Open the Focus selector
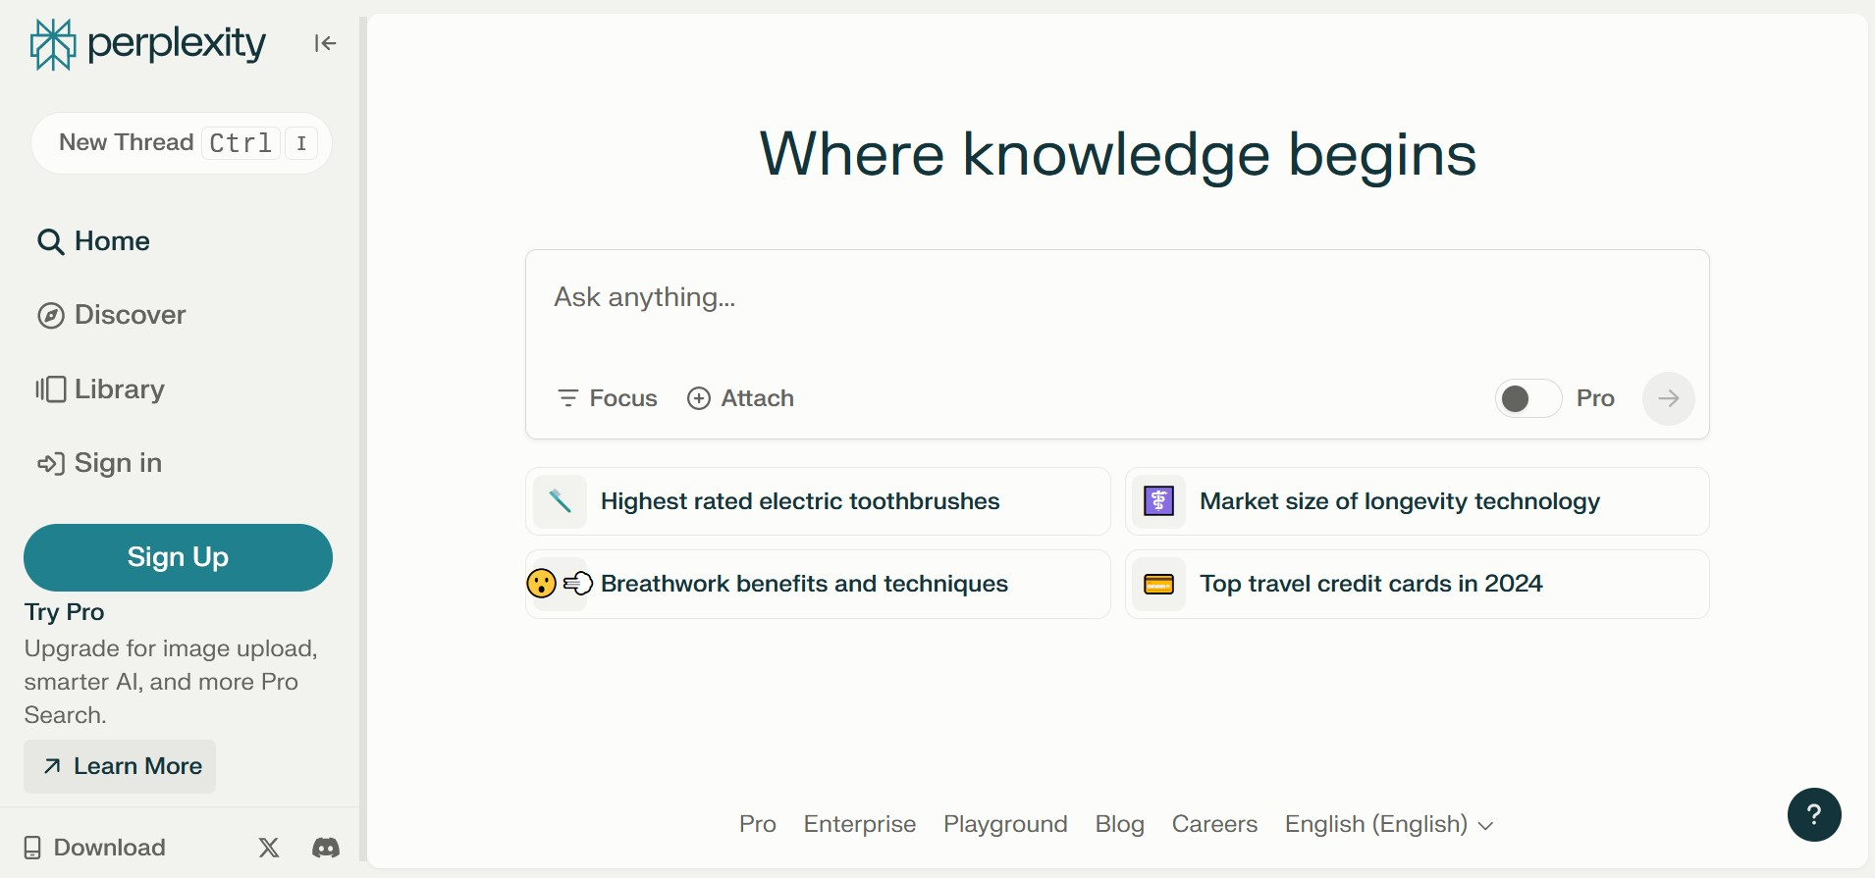 [x=608, y=398]
